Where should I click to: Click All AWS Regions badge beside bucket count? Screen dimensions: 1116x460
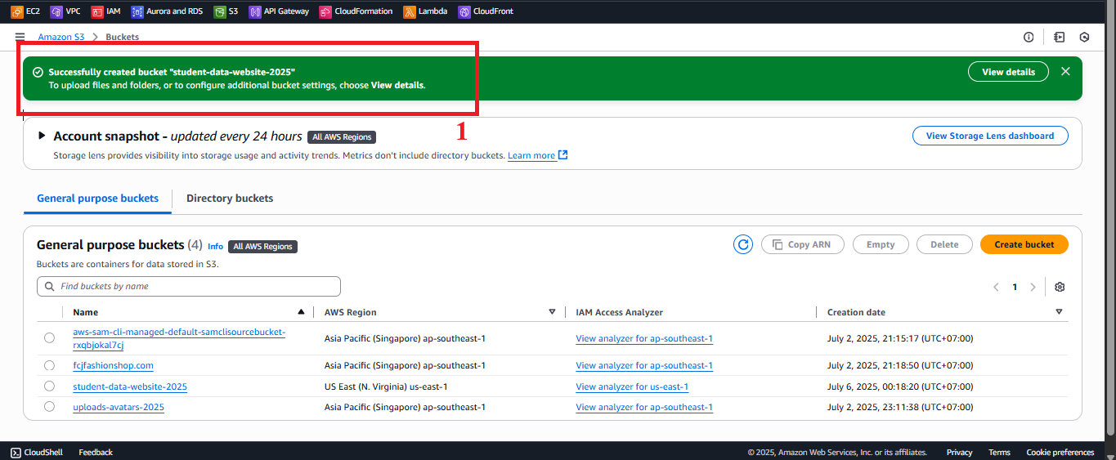262,246
